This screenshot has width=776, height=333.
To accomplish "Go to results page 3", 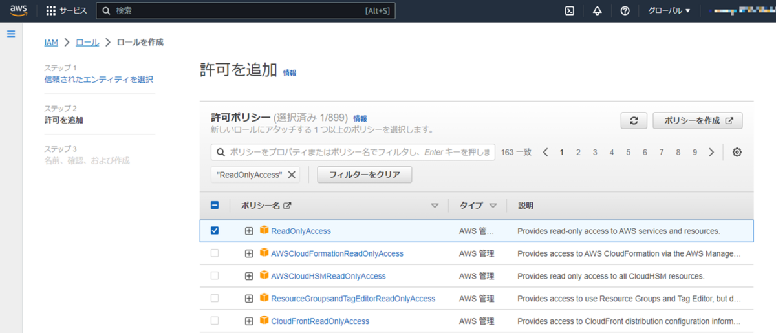I will 595,153.
